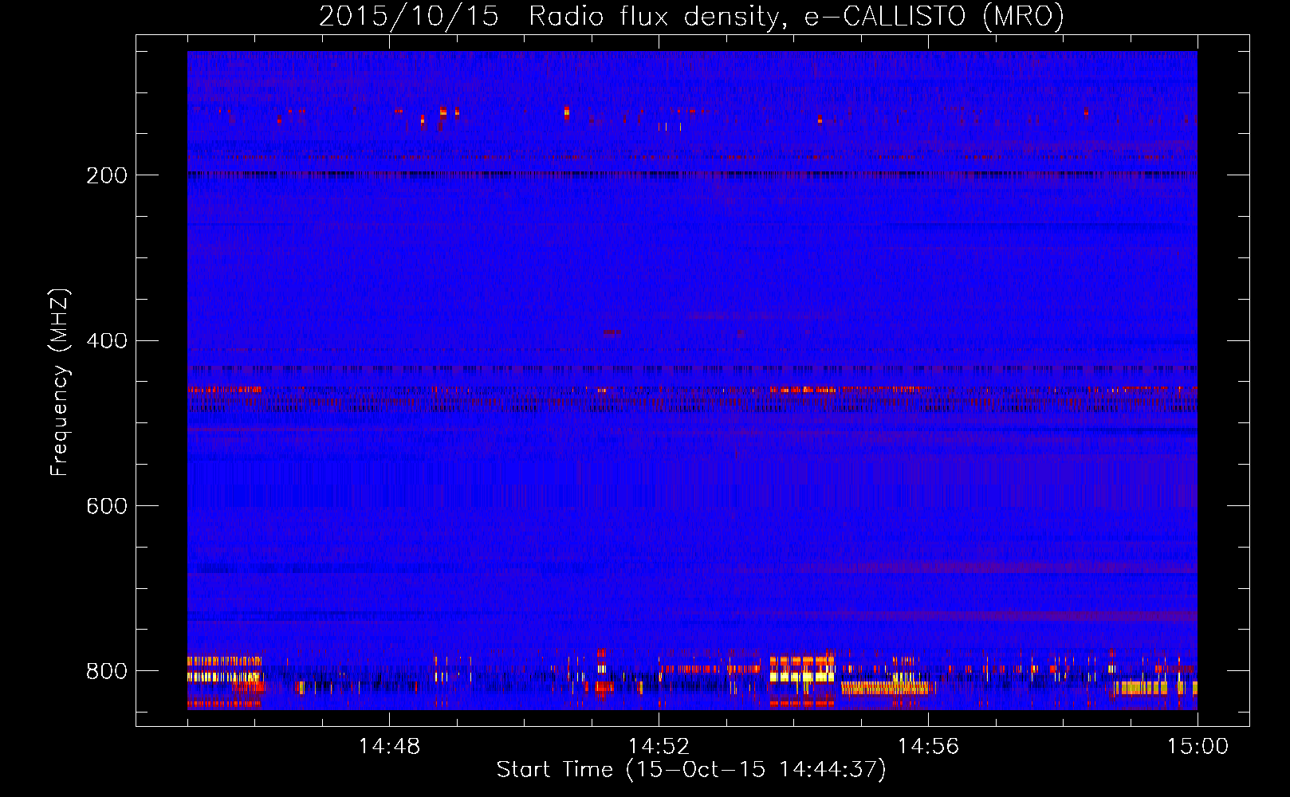
Task: Click the 14:48 time tick label
Action: click(389, 747)
